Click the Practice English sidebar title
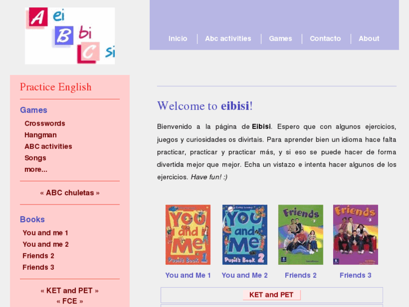The height and width of the screenshot is (307, 409). [56, 87]
